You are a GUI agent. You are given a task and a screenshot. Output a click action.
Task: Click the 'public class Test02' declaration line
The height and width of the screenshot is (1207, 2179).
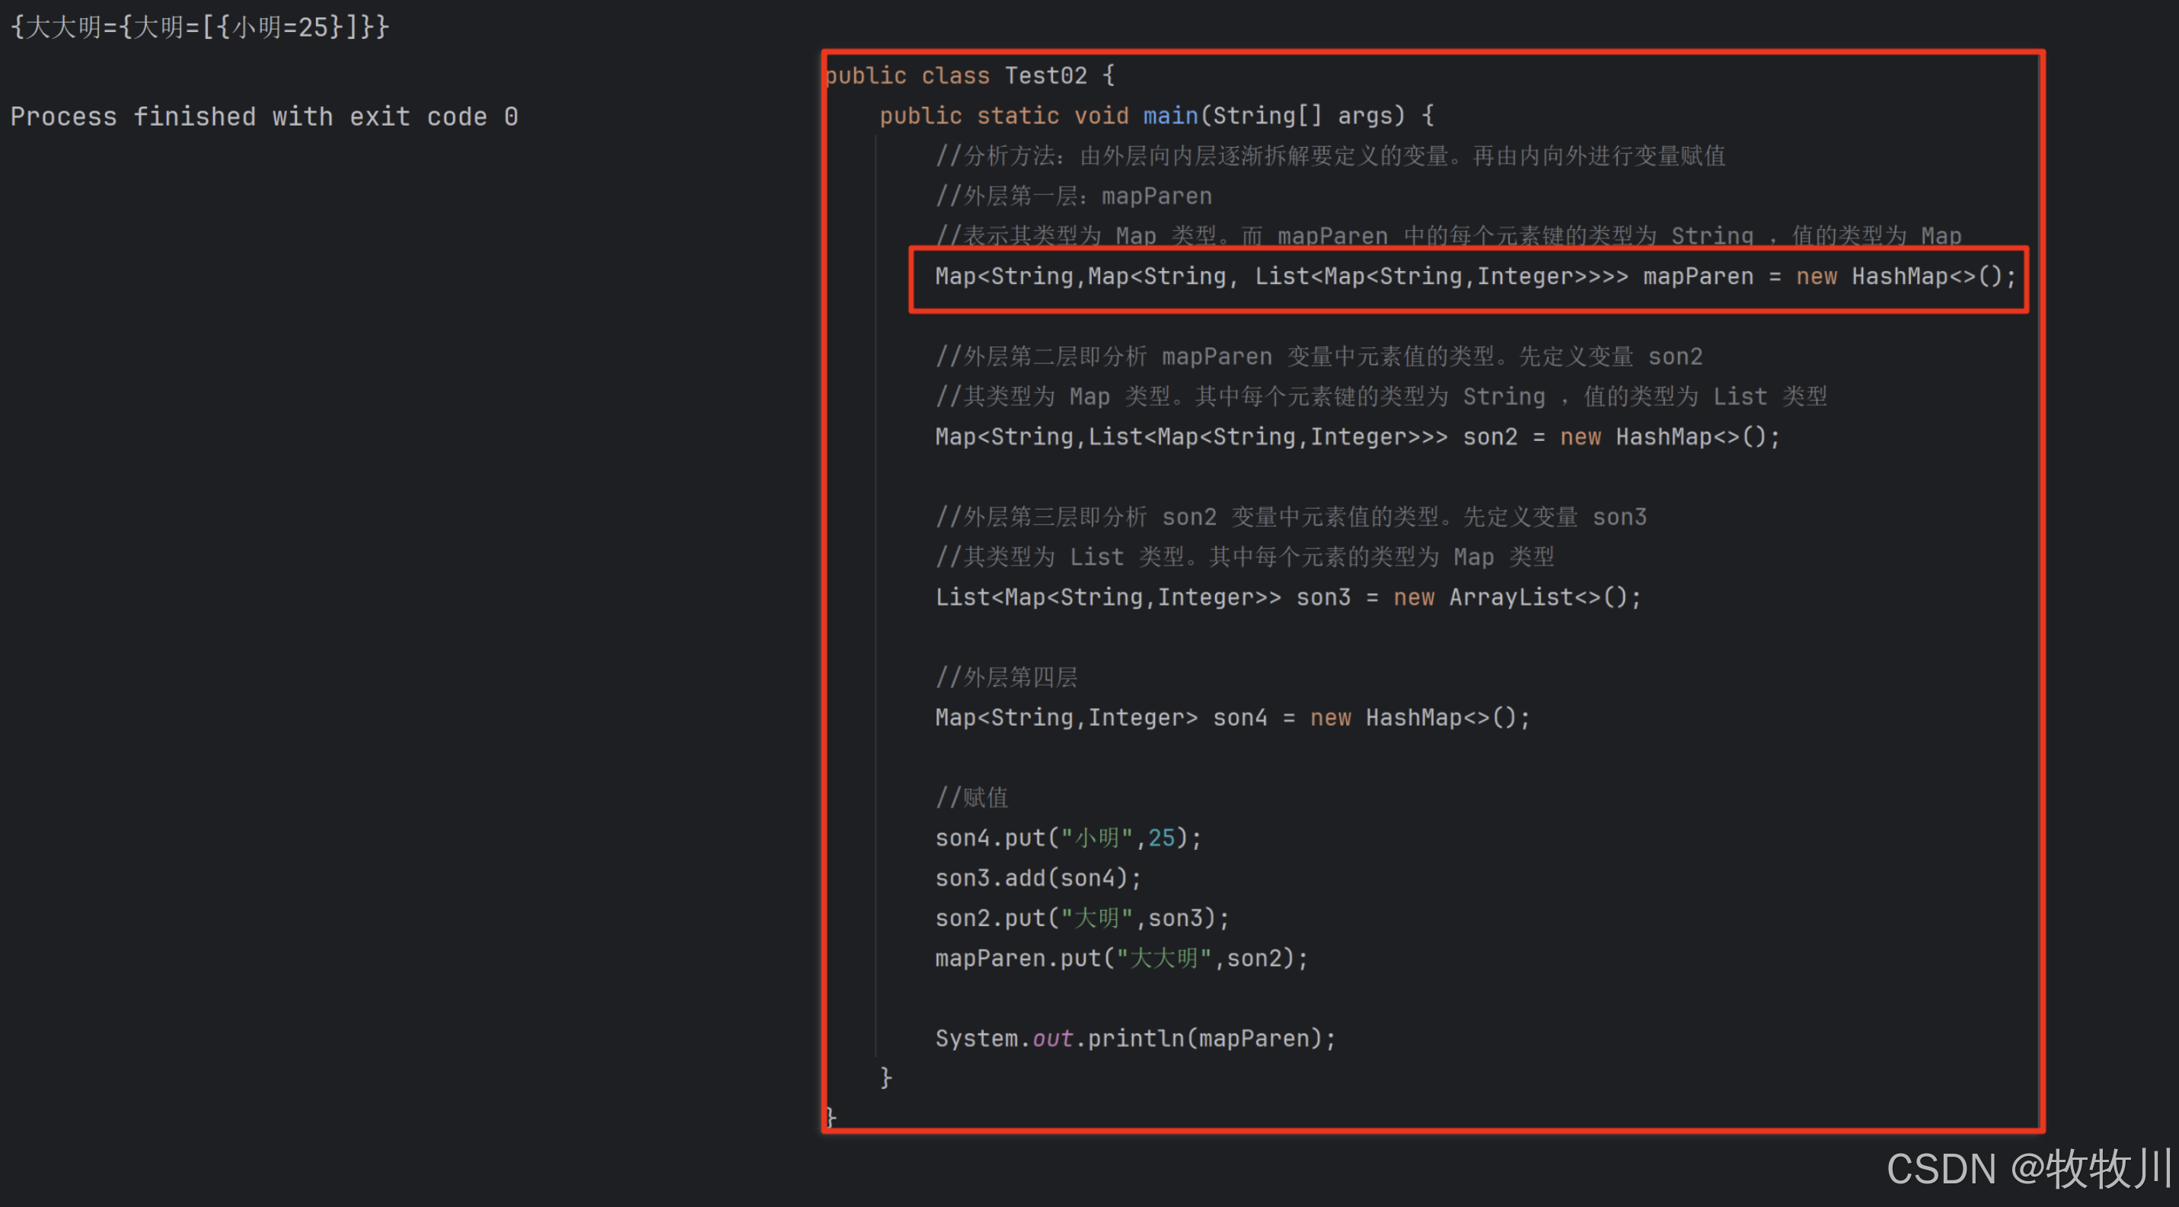969,76
